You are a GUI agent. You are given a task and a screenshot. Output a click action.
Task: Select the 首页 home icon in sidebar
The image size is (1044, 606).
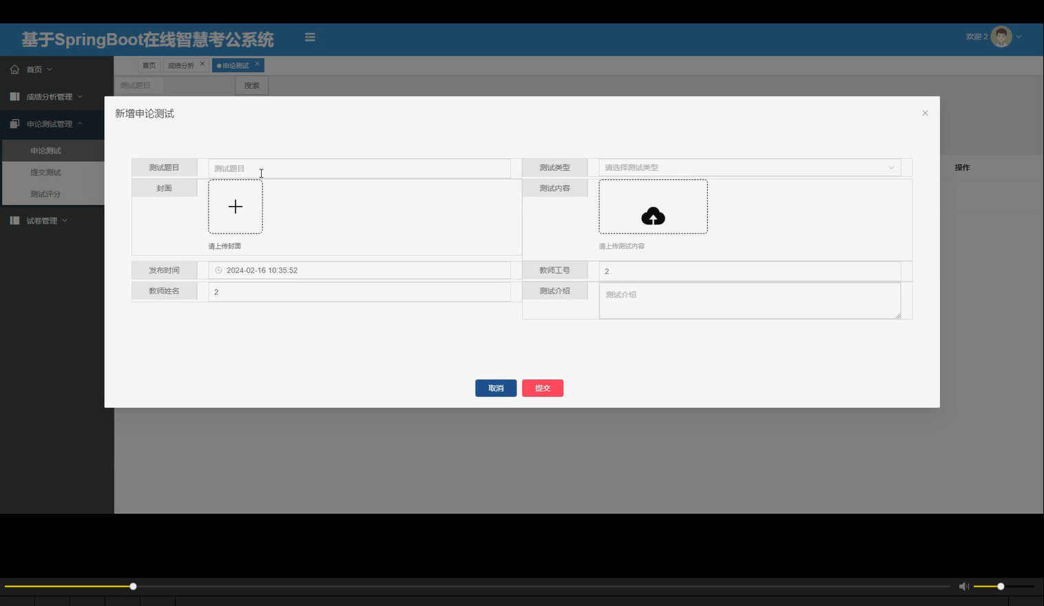click(x=14, y=69)
